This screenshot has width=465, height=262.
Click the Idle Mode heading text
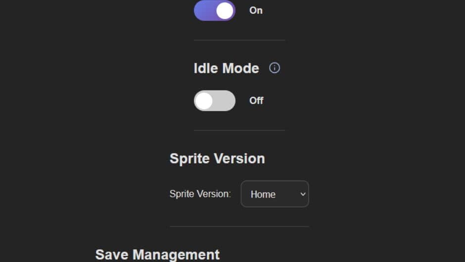point(226,68)
